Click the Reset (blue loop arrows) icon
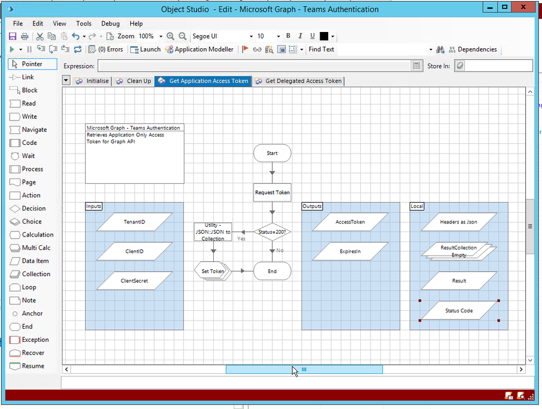 pos(78,49)
